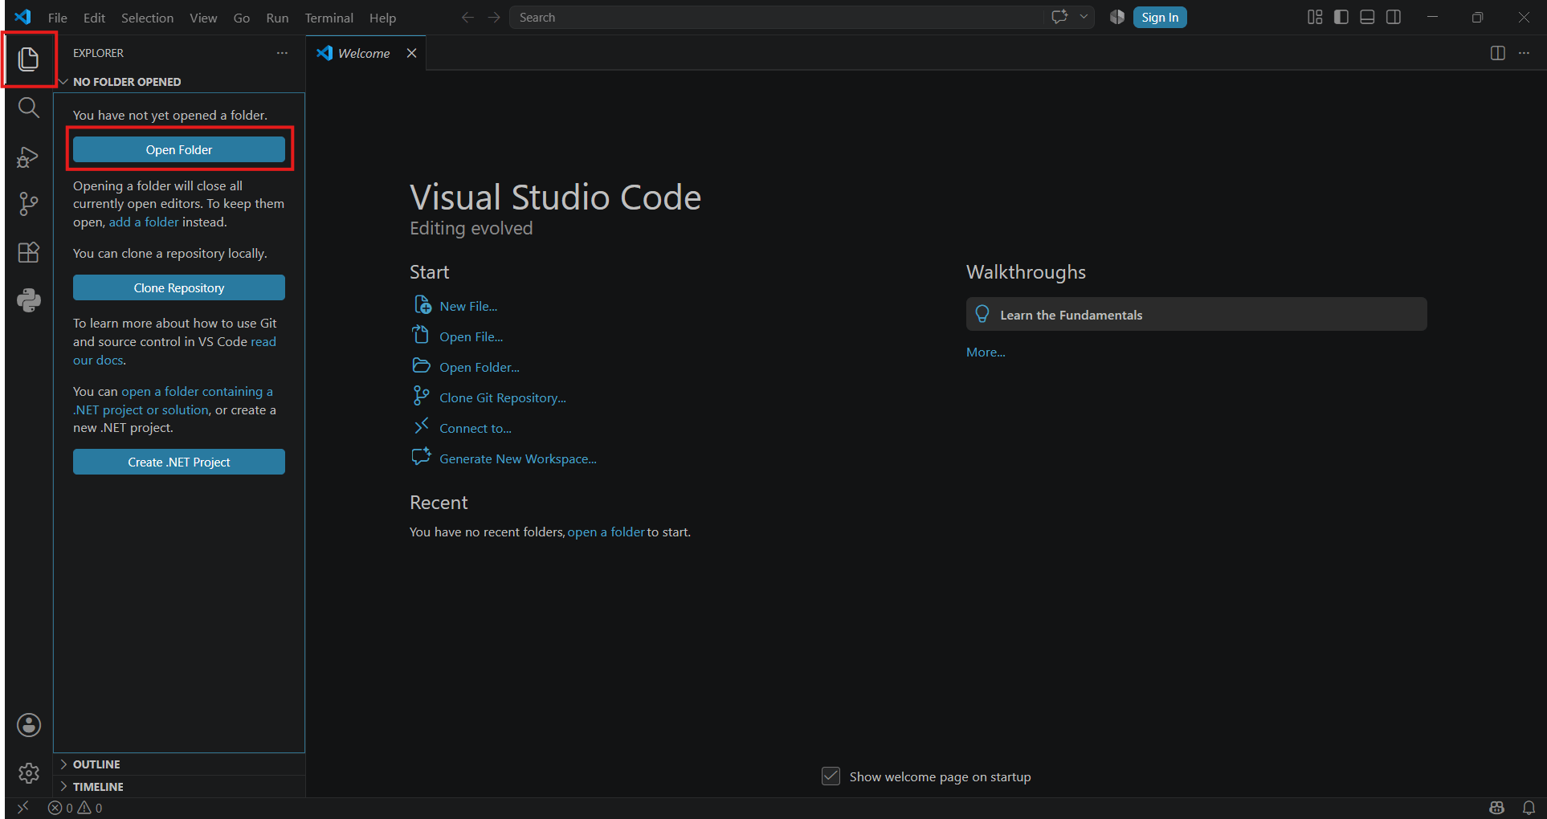1547x819 pixels.
Task: Split the editor right
Action: [1498, 53]
